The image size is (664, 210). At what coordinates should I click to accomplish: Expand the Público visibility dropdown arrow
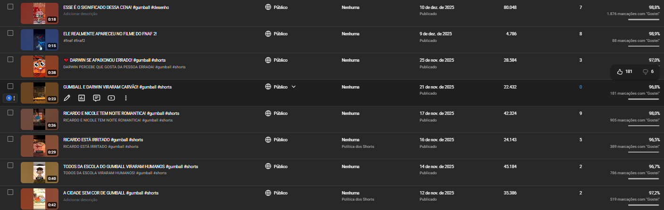click(293, 87)
